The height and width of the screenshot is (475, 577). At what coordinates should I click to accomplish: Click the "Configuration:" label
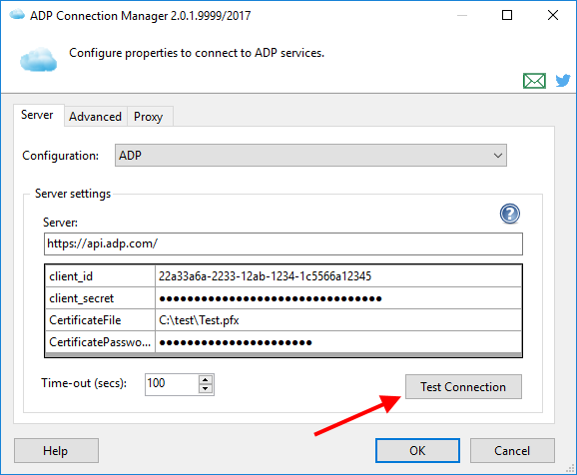[x=61, y=156]
